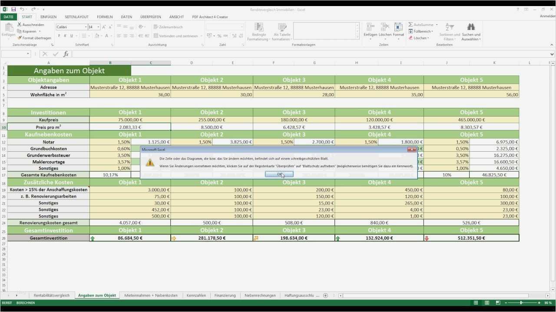This screenshot has width=556, height=312.
Task: Select the Ausschneiden (cut) scissors icon
Action: pos(20,25)
